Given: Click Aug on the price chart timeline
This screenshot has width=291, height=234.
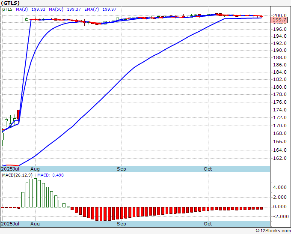Looking at the screenshot, I should pos(35,169).
